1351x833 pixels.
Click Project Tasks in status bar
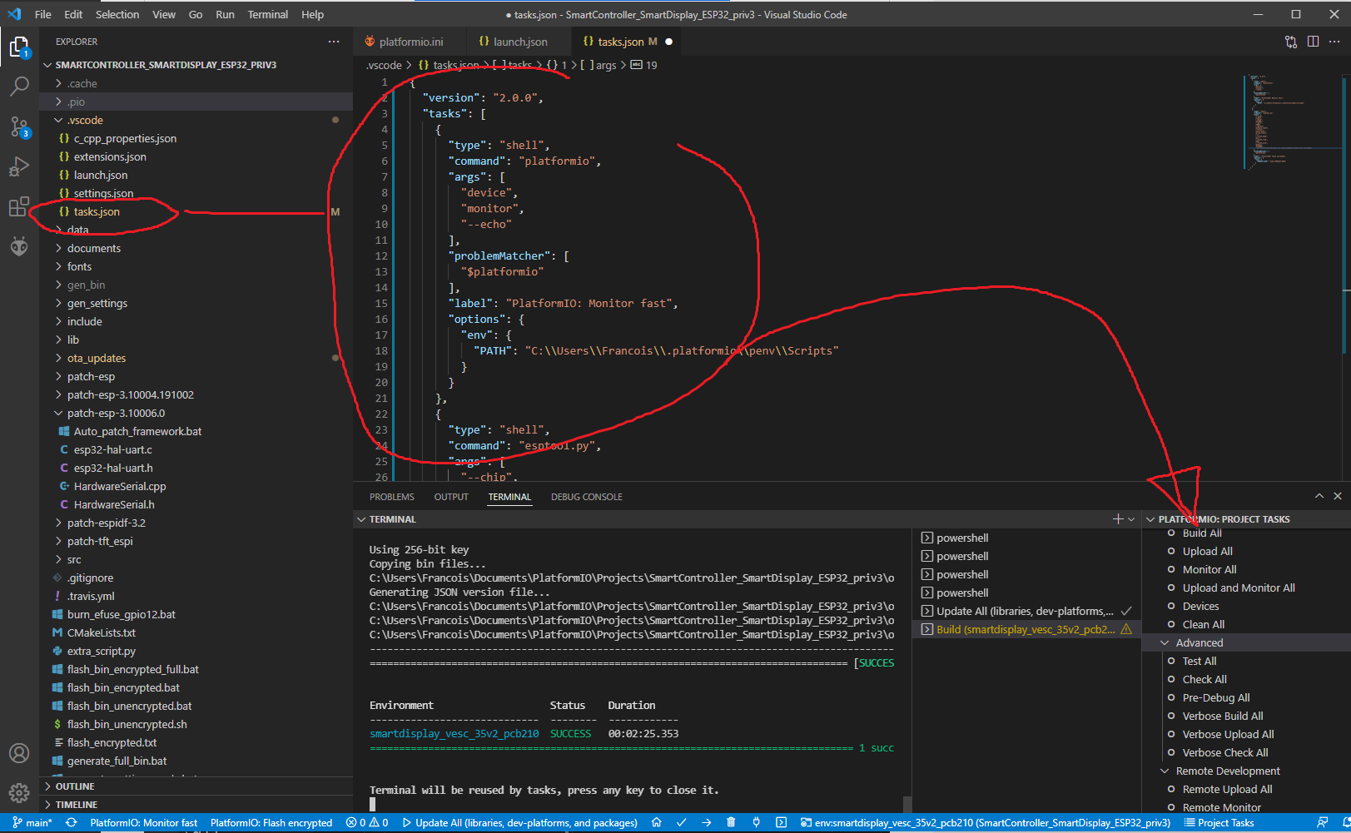[1219, 822]
